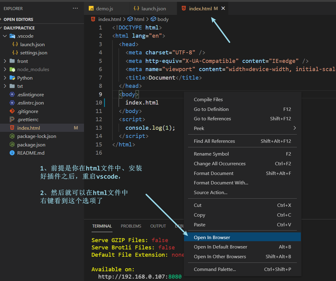Click the launch.json file icon in explorer
The image size is (336, 281).
[15, 44]
